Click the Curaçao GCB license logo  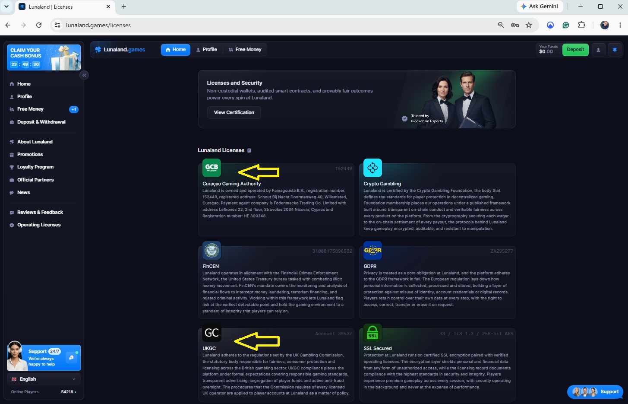211,168
